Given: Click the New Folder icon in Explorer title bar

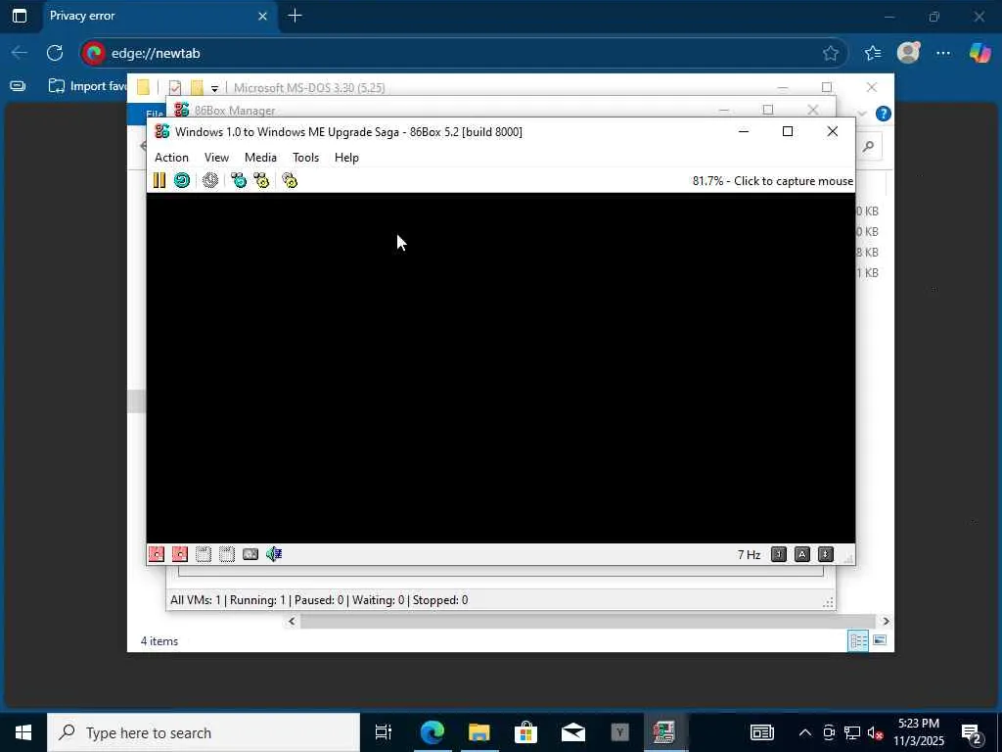Looking at the screenshot, I should (x=198, y=87).
